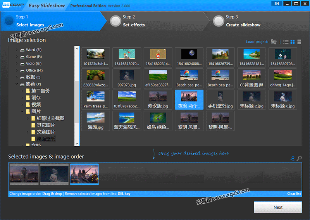Screen dimensions: 310x220
Task: Select 黎明-风景-... image
Action: point(220,121)
